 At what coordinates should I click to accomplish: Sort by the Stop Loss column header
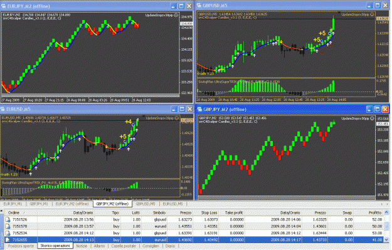[x=209, y=213]
